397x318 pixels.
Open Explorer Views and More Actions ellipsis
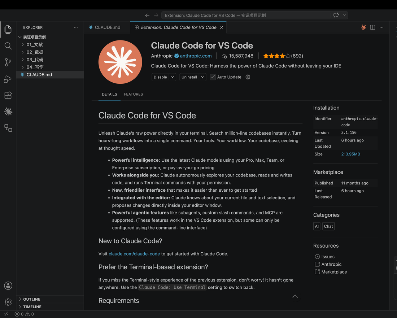76,27
